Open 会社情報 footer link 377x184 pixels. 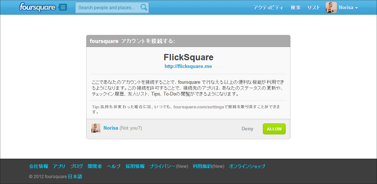[38, 166]
